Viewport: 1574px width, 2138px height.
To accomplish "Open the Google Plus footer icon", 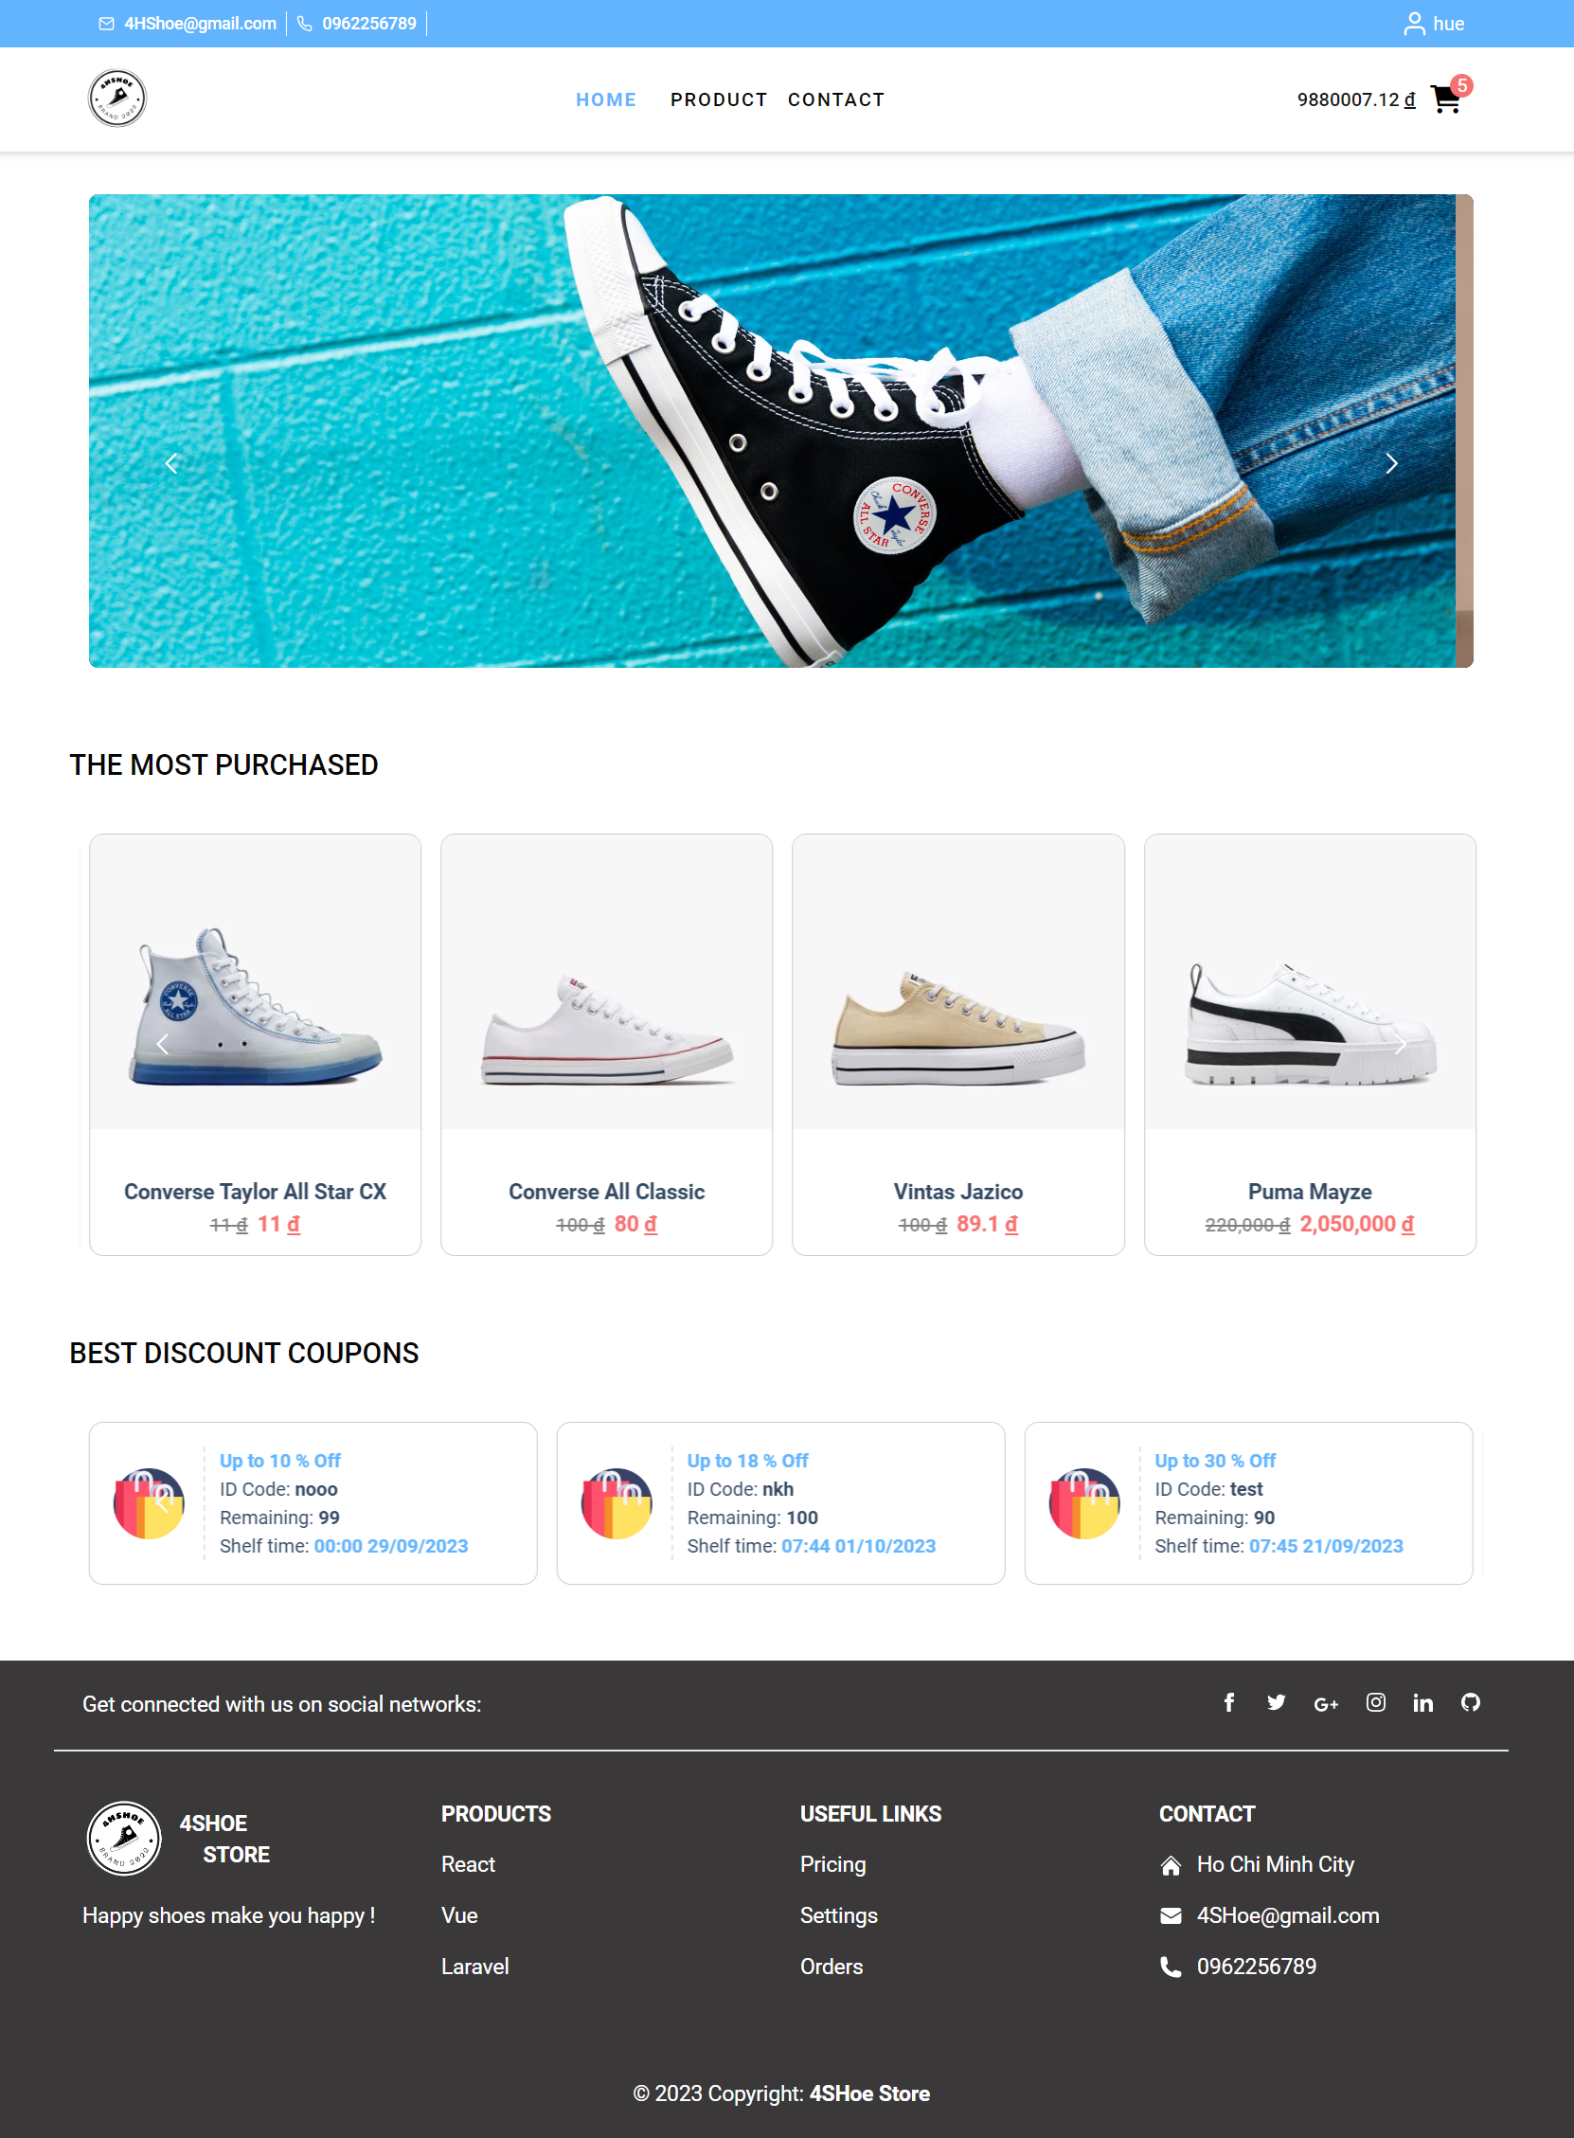I will click(x=1326, y=1703).
